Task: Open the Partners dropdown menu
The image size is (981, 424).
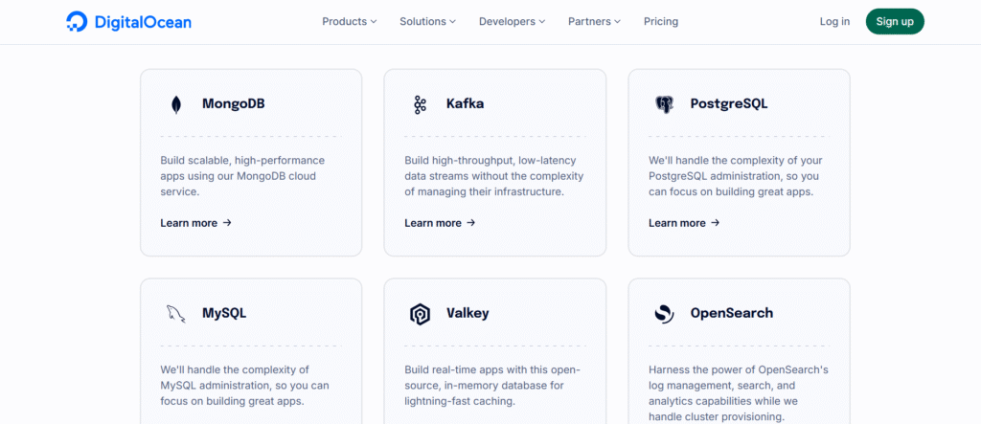Action: (594, 21)
